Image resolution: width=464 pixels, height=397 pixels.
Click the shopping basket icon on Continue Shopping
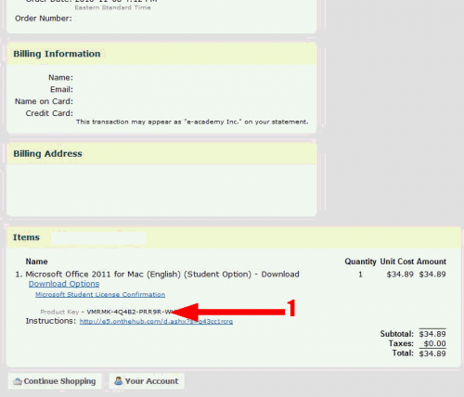(18, 381)
